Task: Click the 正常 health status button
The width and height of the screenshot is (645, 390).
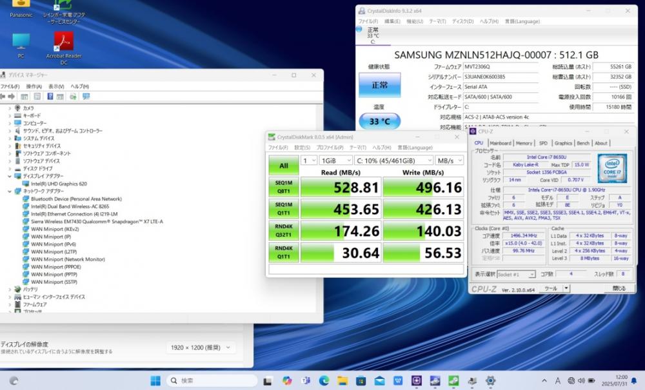Action: (380, 85)
